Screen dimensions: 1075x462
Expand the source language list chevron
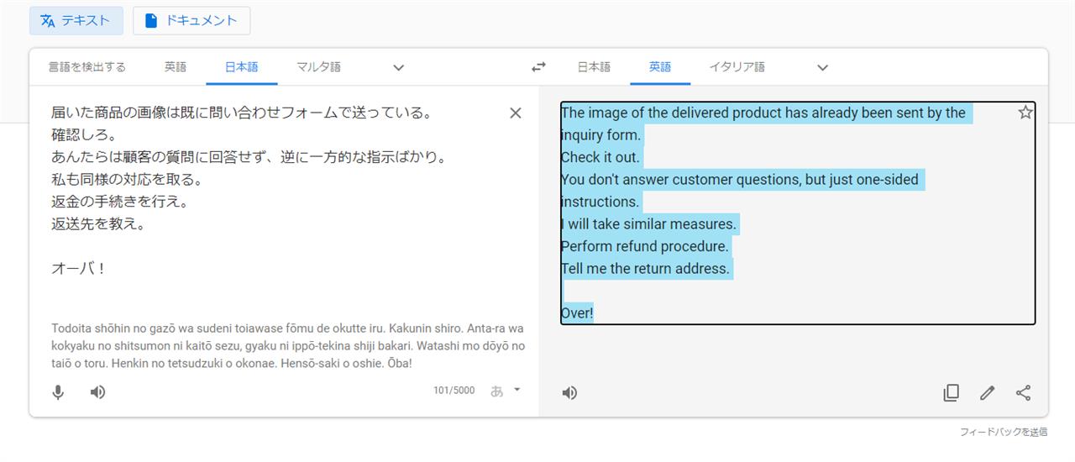click(x=399, y=67)
